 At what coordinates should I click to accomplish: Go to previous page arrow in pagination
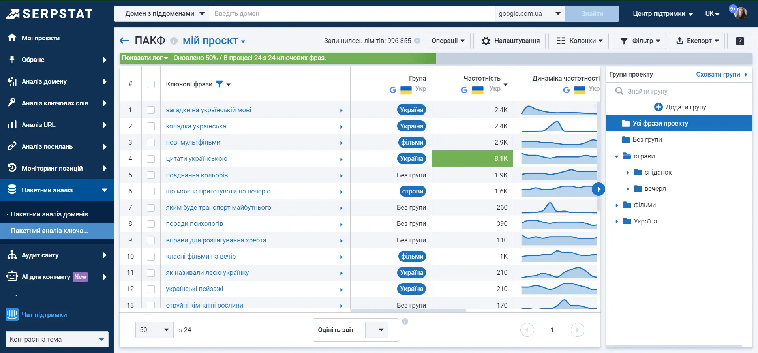coord(527,330)
